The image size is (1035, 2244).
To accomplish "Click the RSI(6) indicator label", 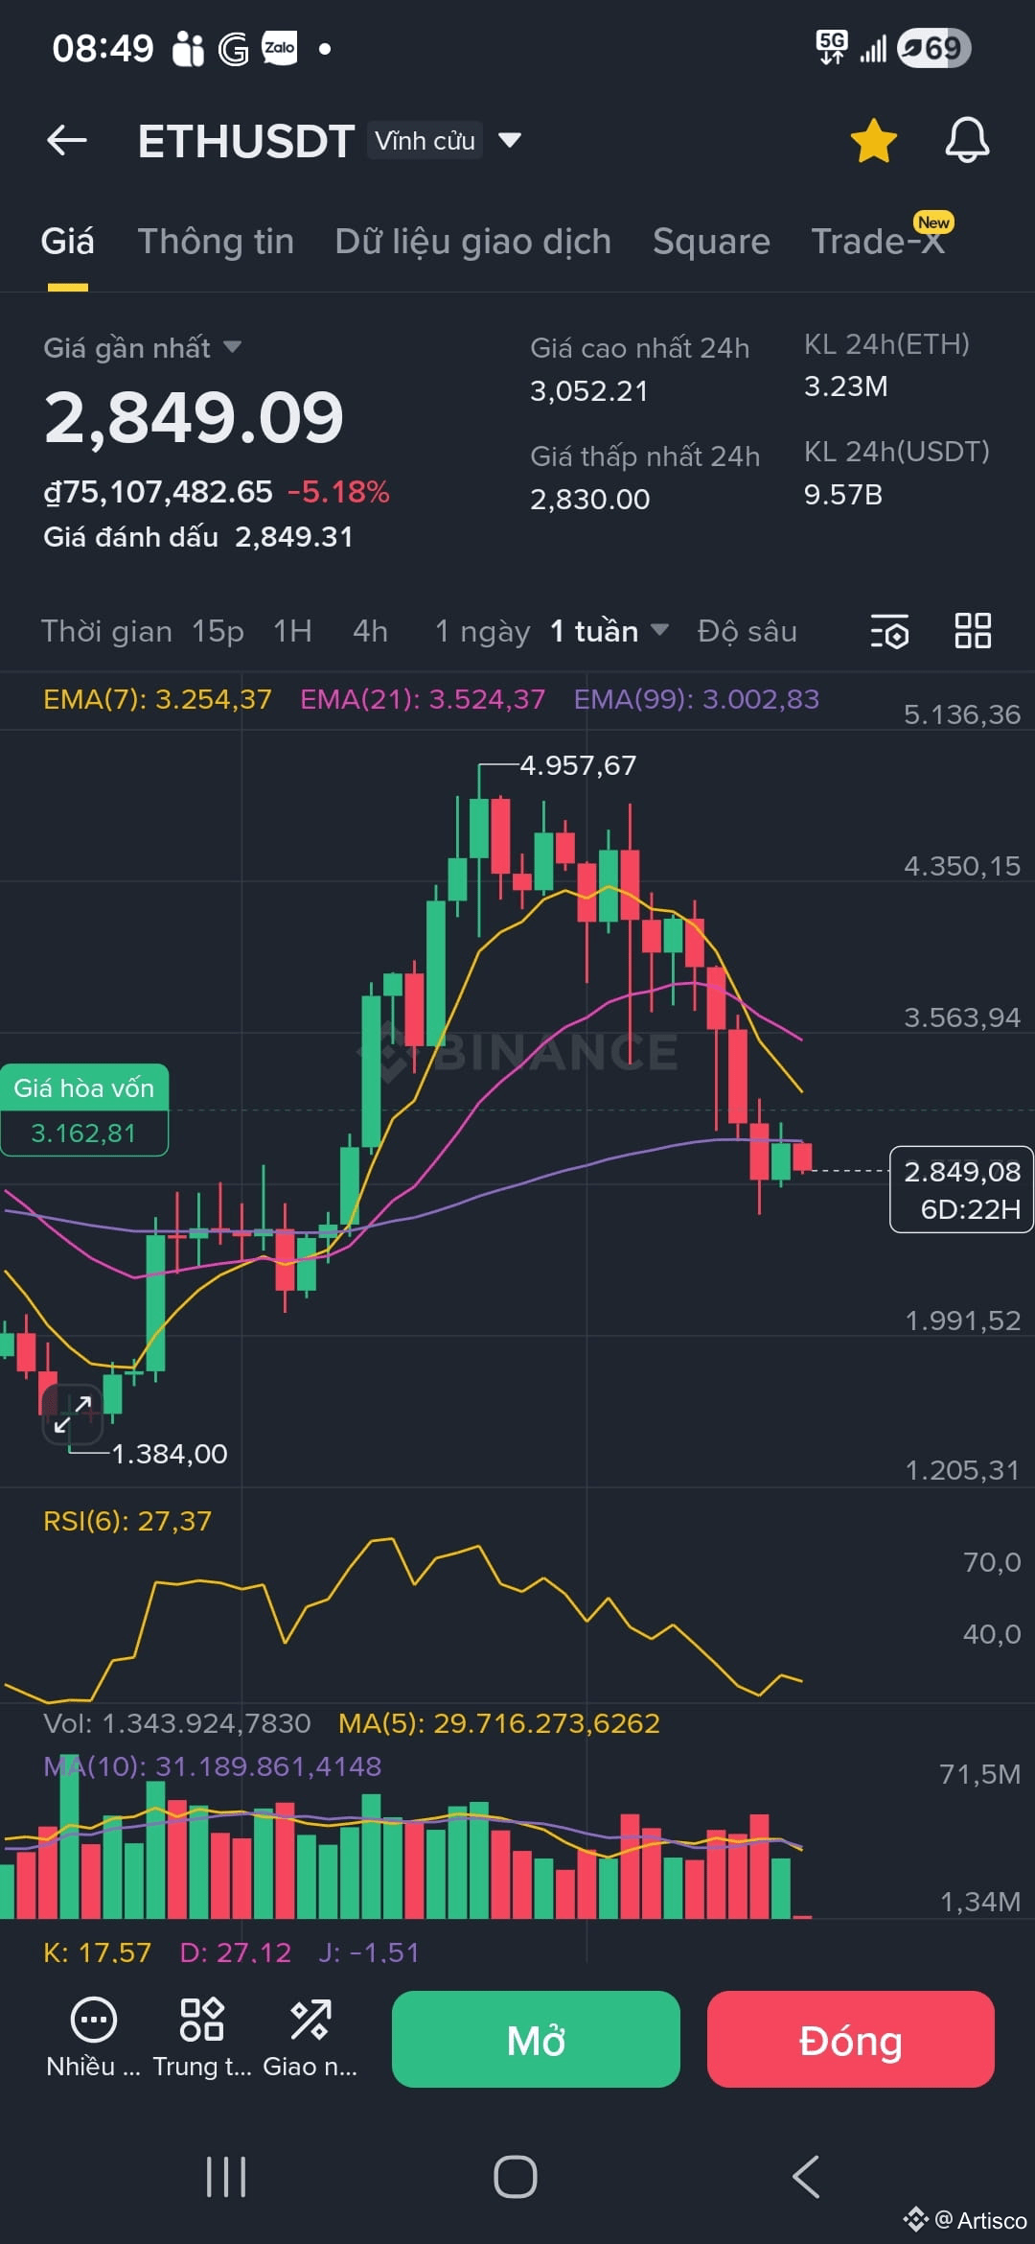I will click(x=127, y=1521).
